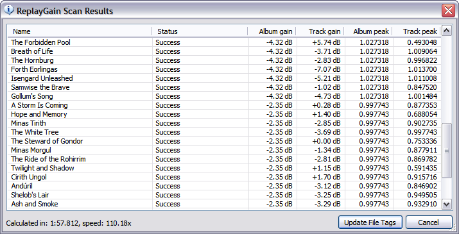Click track peak value 1.013700

(422, 69)
